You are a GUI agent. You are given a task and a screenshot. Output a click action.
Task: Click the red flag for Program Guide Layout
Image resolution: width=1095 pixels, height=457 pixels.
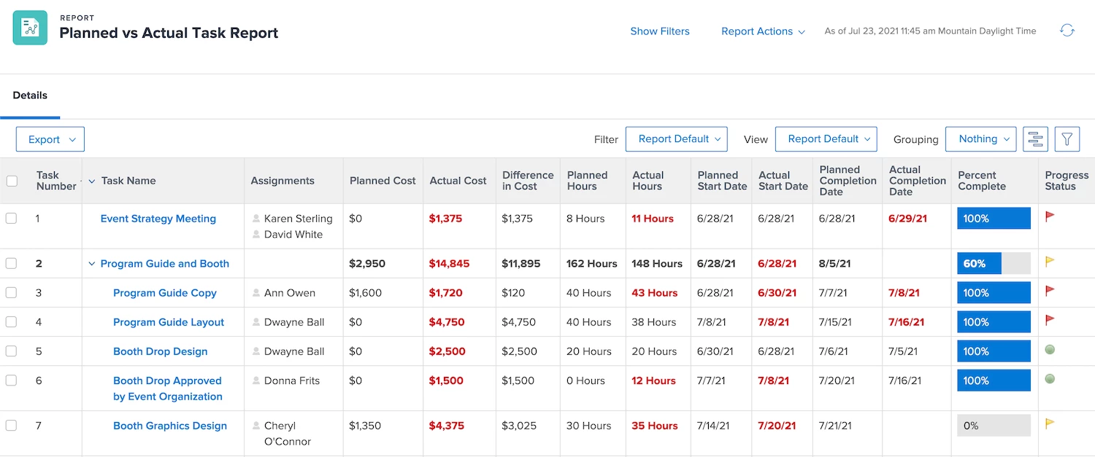1050,319
